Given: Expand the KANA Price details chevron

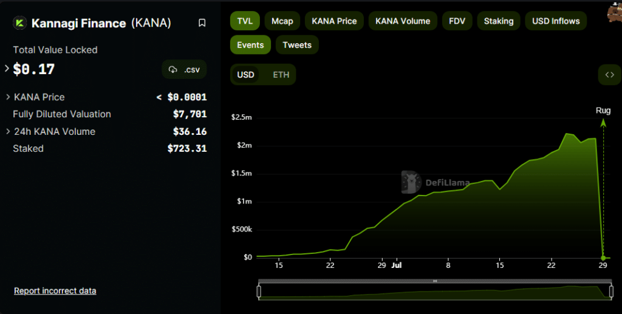Looking at the screenshot, I should click(x=8, y=97).
